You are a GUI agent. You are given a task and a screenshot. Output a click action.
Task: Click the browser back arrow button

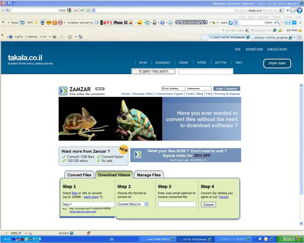tap(299, 11)
